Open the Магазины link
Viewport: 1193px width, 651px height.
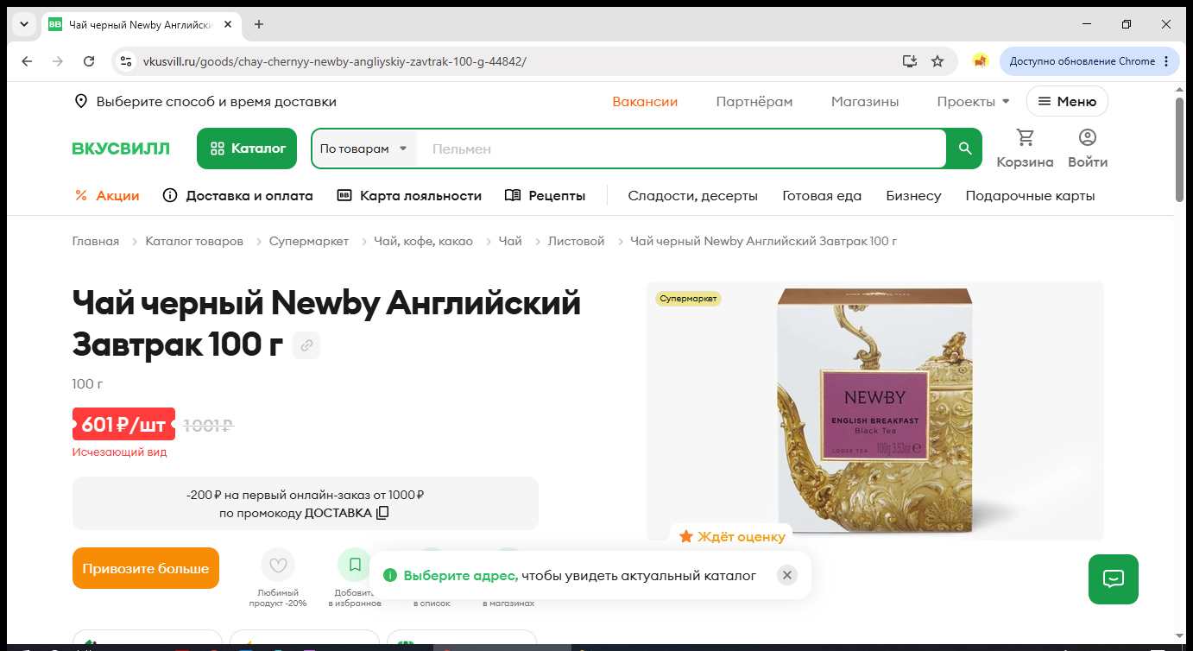point(865,102)
